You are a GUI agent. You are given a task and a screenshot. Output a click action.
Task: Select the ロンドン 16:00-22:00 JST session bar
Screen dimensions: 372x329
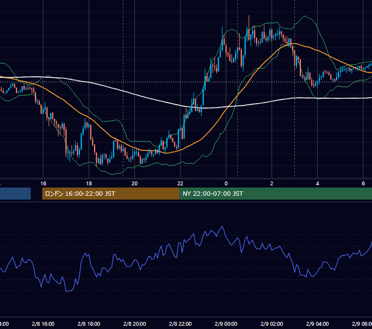(x=111, y=194)
